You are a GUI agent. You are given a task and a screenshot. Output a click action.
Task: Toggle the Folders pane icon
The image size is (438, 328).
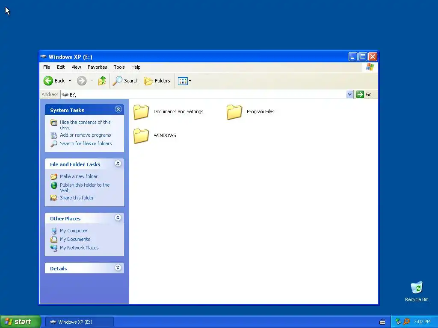148,81
